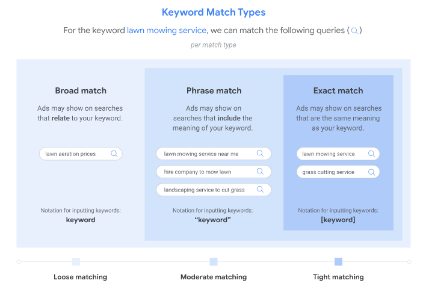Select the Moderate matching slider marker

[213, 261]
